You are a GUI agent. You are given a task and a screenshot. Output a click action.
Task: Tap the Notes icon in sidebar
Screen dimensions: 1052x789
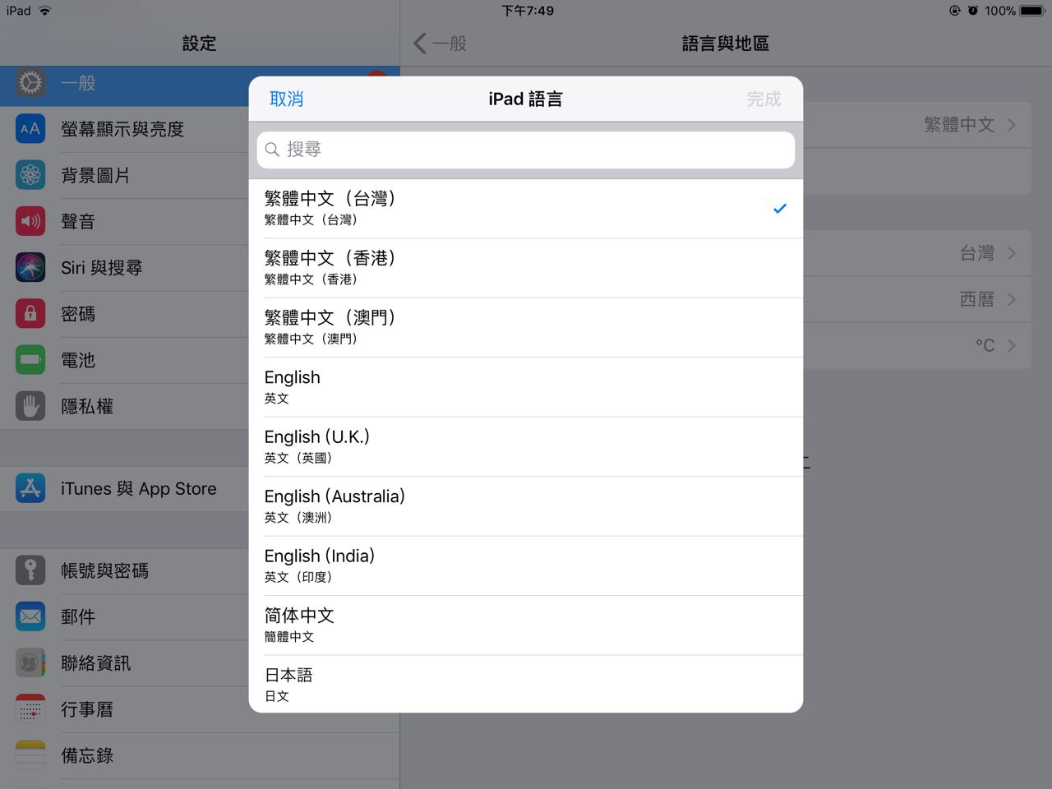[30, 755]
